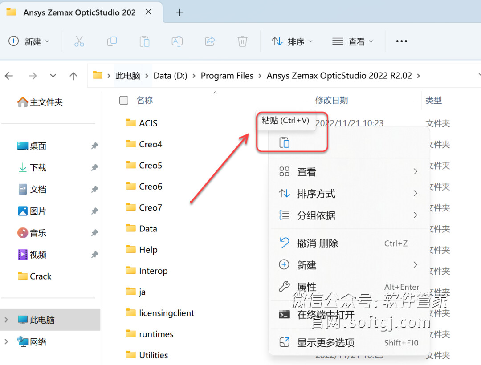Open the 新建 dropdown in toolbar
This screenshot has height=365, width=481.
(29, 41)
